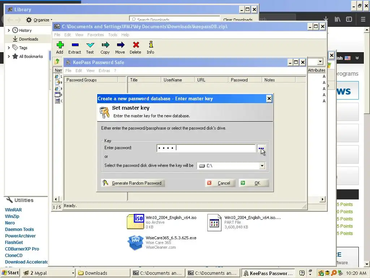Open Nero link under Utilities
This screenshot has height=278, width=370.
pos(10,223)
